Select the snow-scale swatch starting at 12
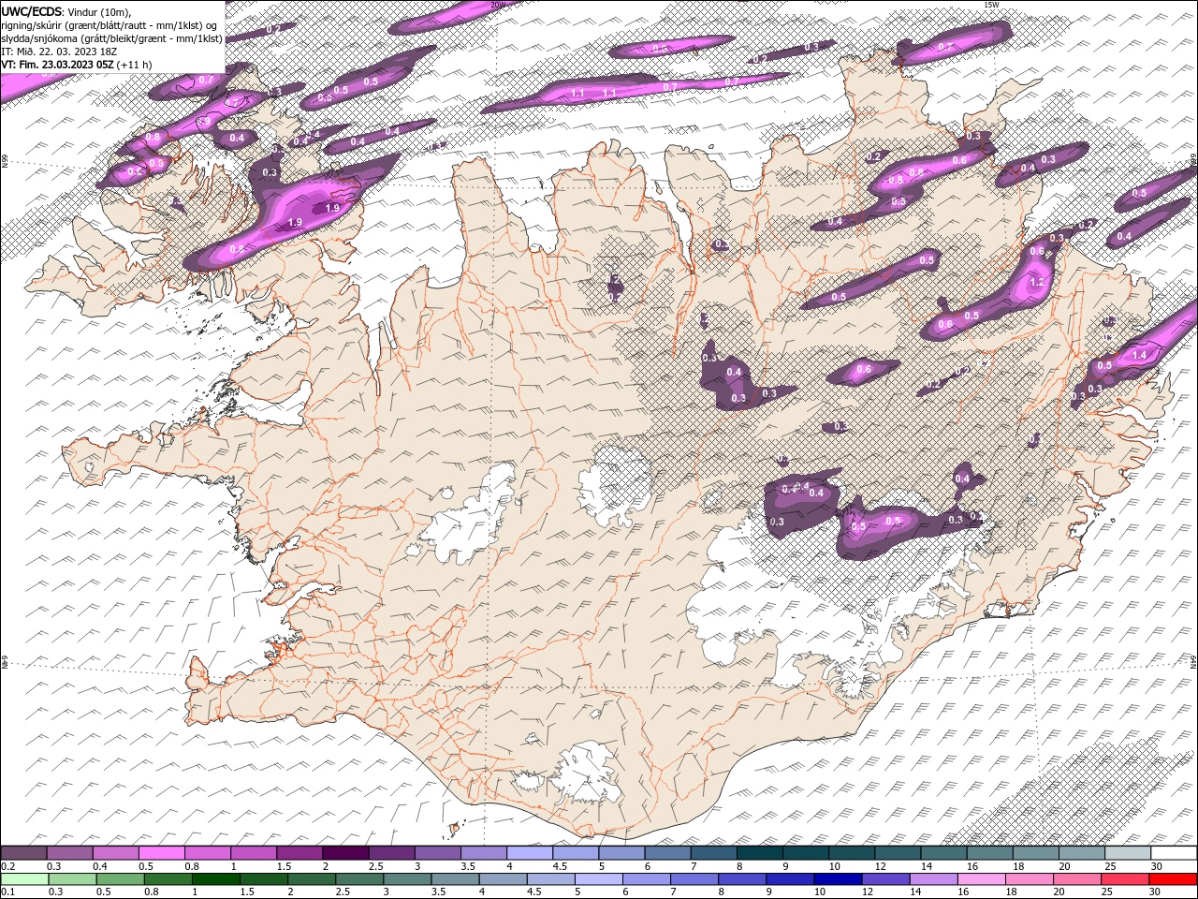The height and width of the screenshot is (899, 1198). [897, 853]
